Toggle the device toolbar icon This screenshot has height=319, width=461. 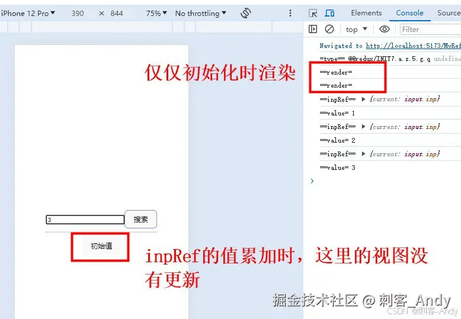329,13
